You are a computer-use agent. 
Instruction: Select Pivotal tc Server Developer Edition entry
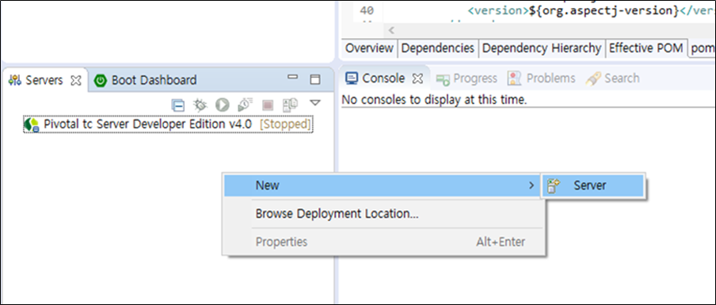click(x=168, y=124)
